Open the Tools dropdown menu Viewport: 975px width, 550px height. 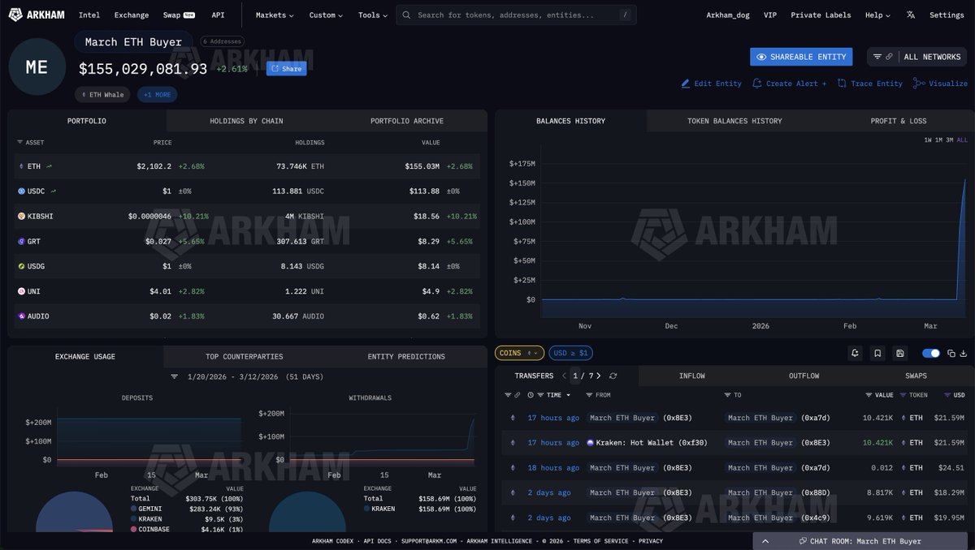click(372, 15)
